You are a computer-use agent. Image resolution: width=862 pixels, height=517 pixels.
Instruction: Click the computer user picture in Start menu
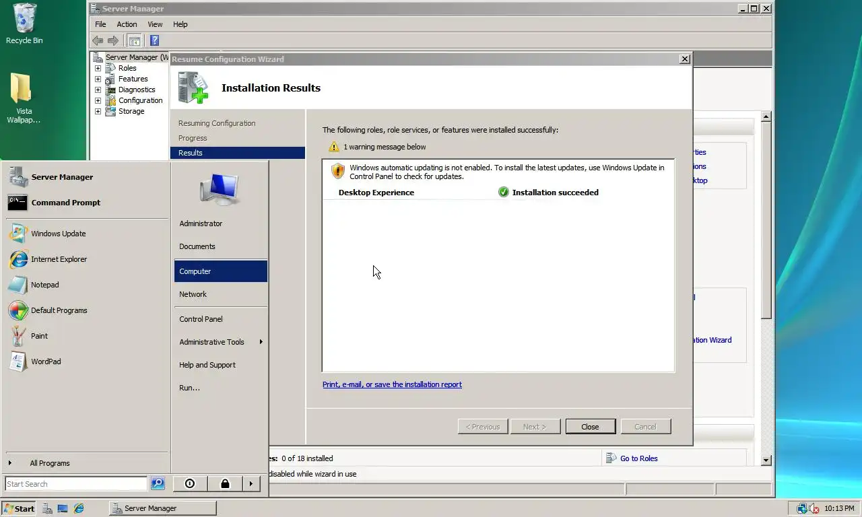click(x=220, y=190)
